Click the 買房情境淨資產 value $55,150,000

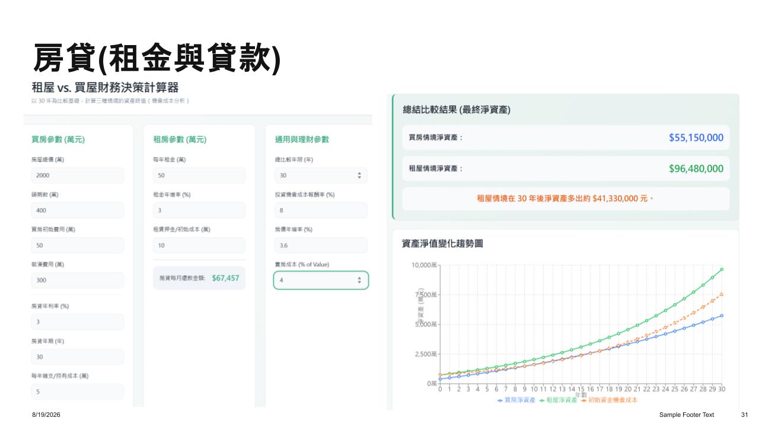(x=696, y=138)
